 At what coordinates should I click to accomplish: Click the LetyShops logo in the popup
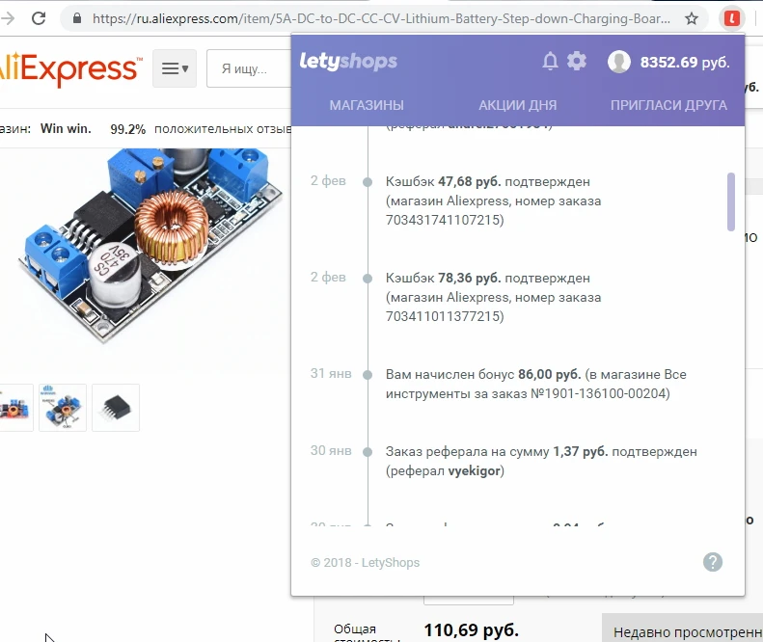(x=348, y=62)
